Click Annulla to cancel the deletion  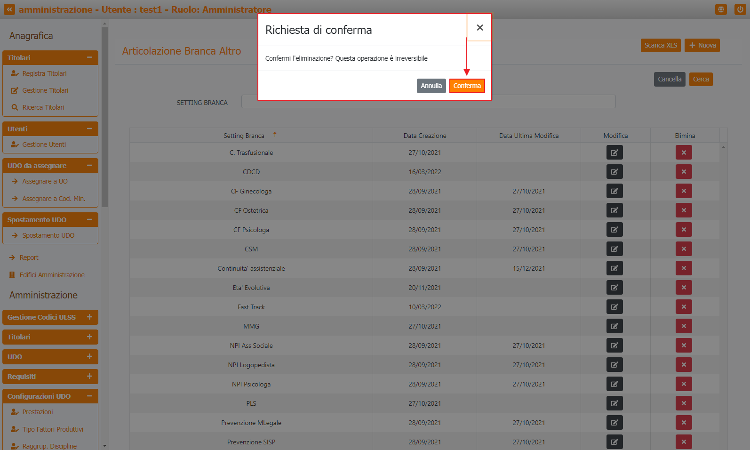point(431,86)
